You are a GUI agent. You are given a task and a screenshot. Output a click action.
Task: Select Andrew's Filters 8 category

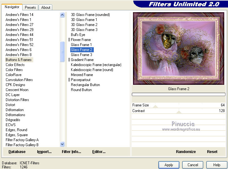tap(19, 55)
